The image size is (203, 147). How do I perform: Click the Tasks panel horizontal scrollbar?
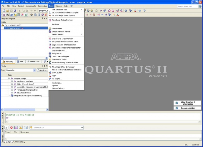point(25,110)
